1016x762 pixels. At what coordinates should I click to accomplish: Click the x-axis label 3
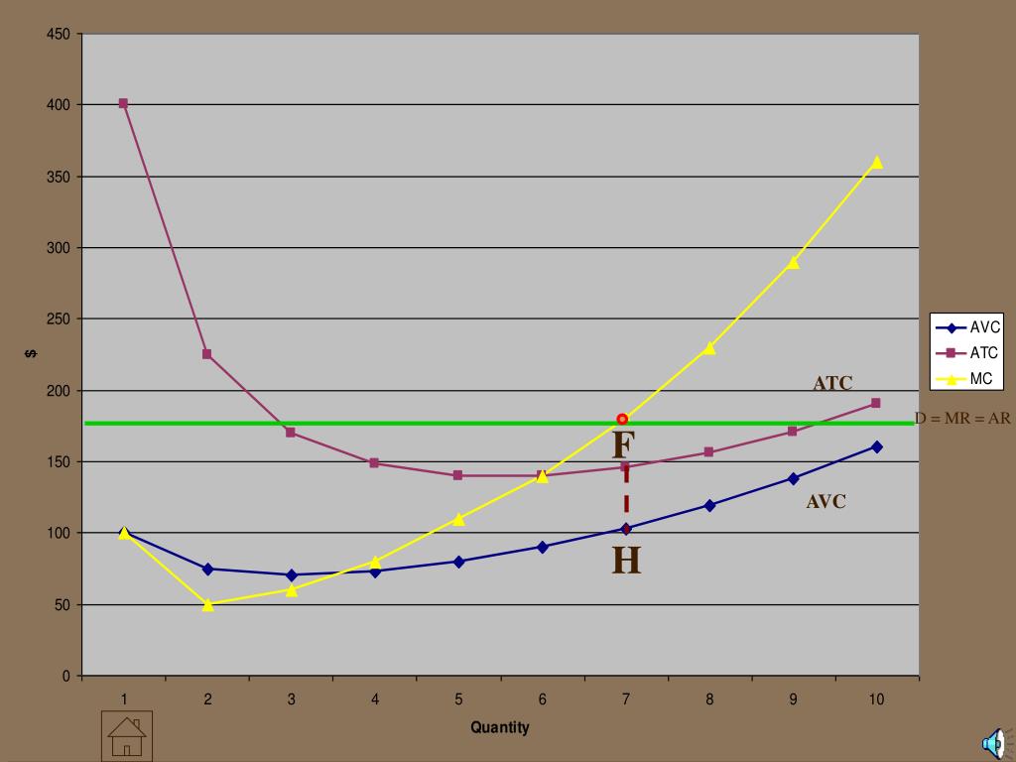pyautogui.click(x=292, y=699)
